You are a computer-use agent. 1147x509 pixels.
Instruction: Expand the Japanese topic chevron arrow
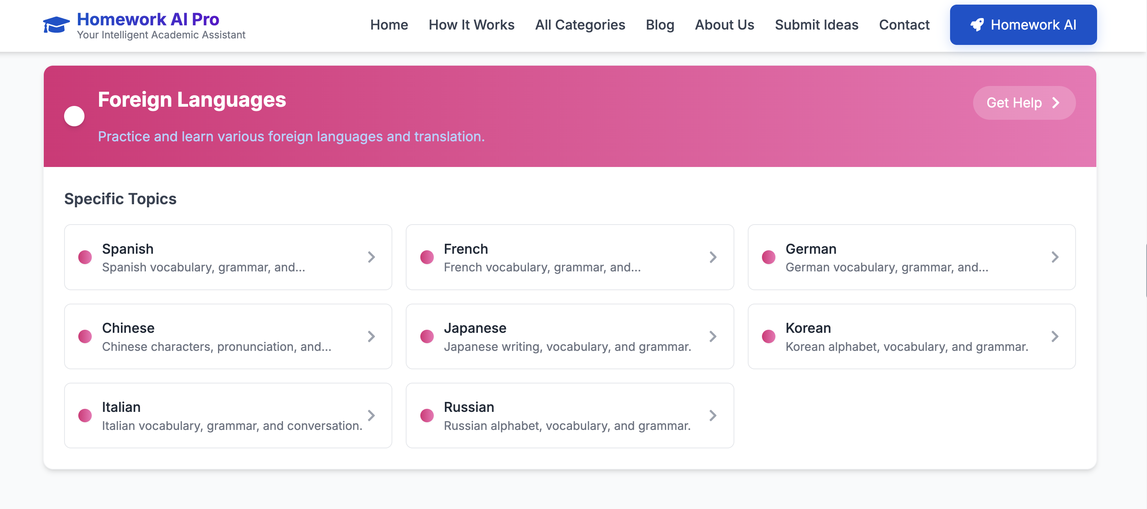(x=713, y=336)
